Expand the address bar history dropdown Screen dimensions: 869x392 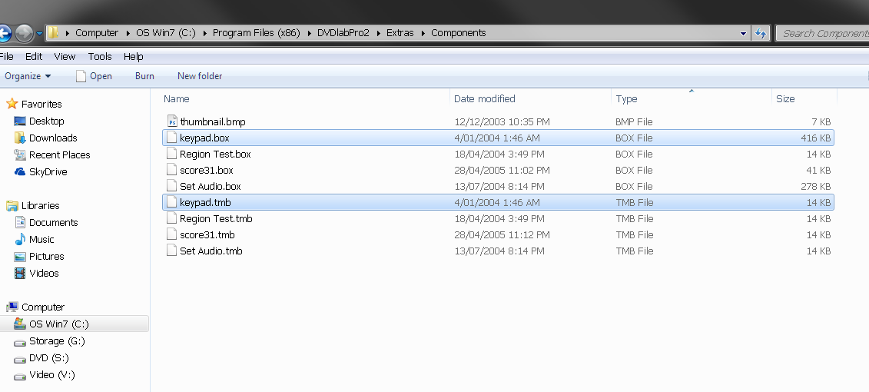743,33
